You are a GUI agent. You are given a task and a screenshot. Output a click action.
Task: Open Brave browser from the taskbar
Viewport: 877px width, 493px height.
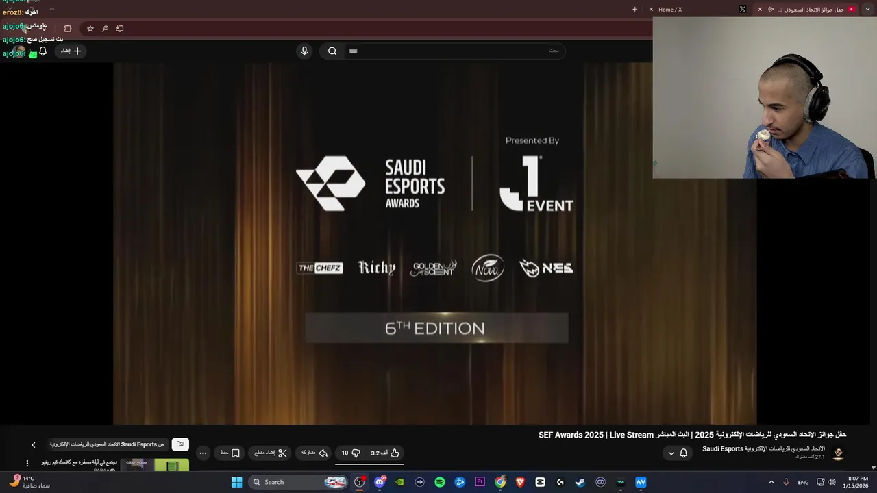520,482
